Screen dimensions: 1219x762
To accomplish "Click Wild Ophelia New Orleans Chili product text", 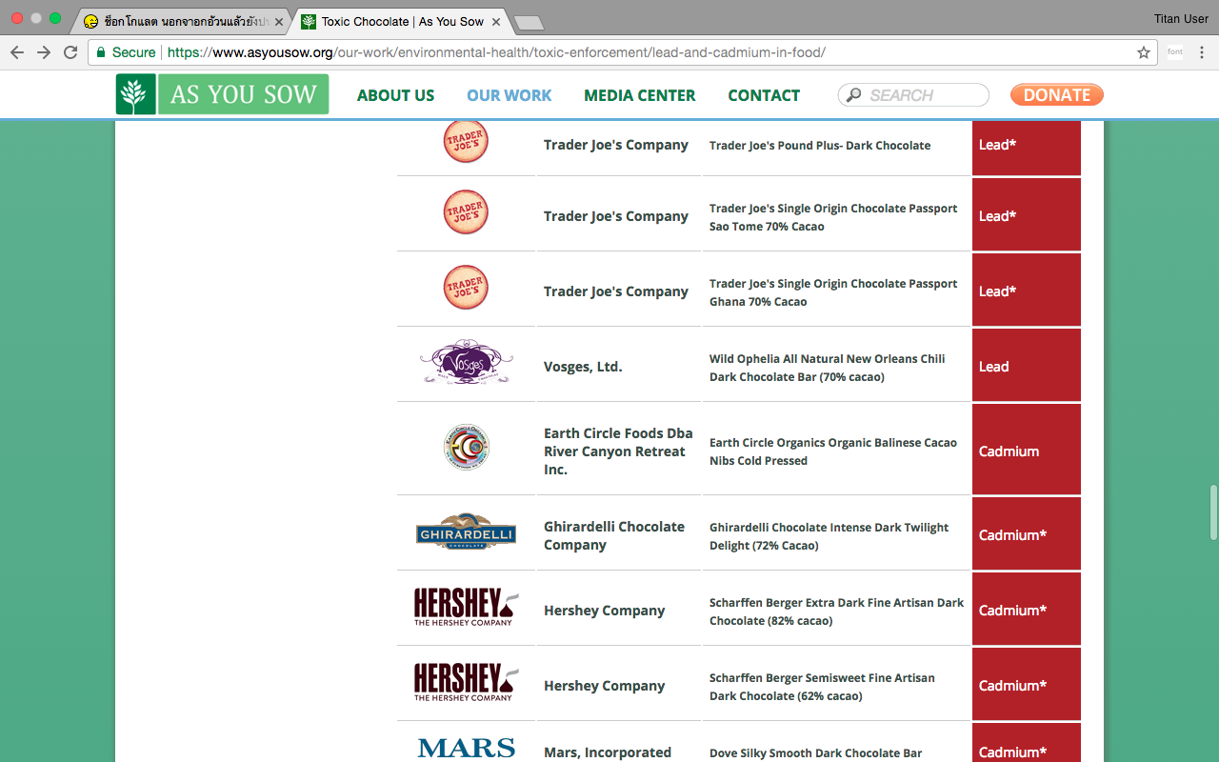I will pos(827,368).
